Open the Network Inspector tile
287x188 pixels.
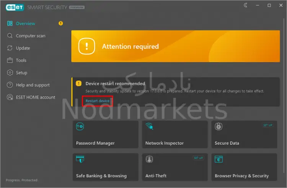175,134
